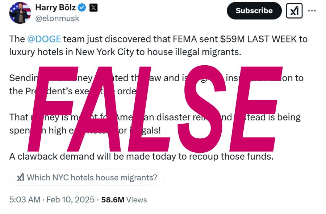The height and width of the screenshot is (214, 326).
Task: Click the blue verified checkmark badge
Action: pyautogui.click(x=83, y=7)
